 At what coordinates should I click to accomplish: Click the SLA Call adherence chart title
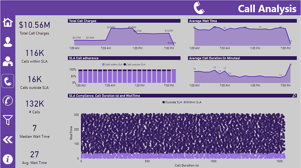point(84,58)
